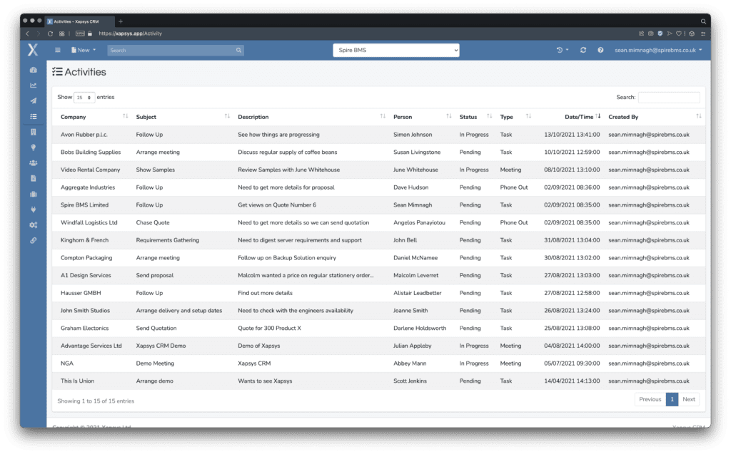Open the gears settings sidebar icon
The image size is (731, 454).
pyautogui.click(x=33, y=225)
